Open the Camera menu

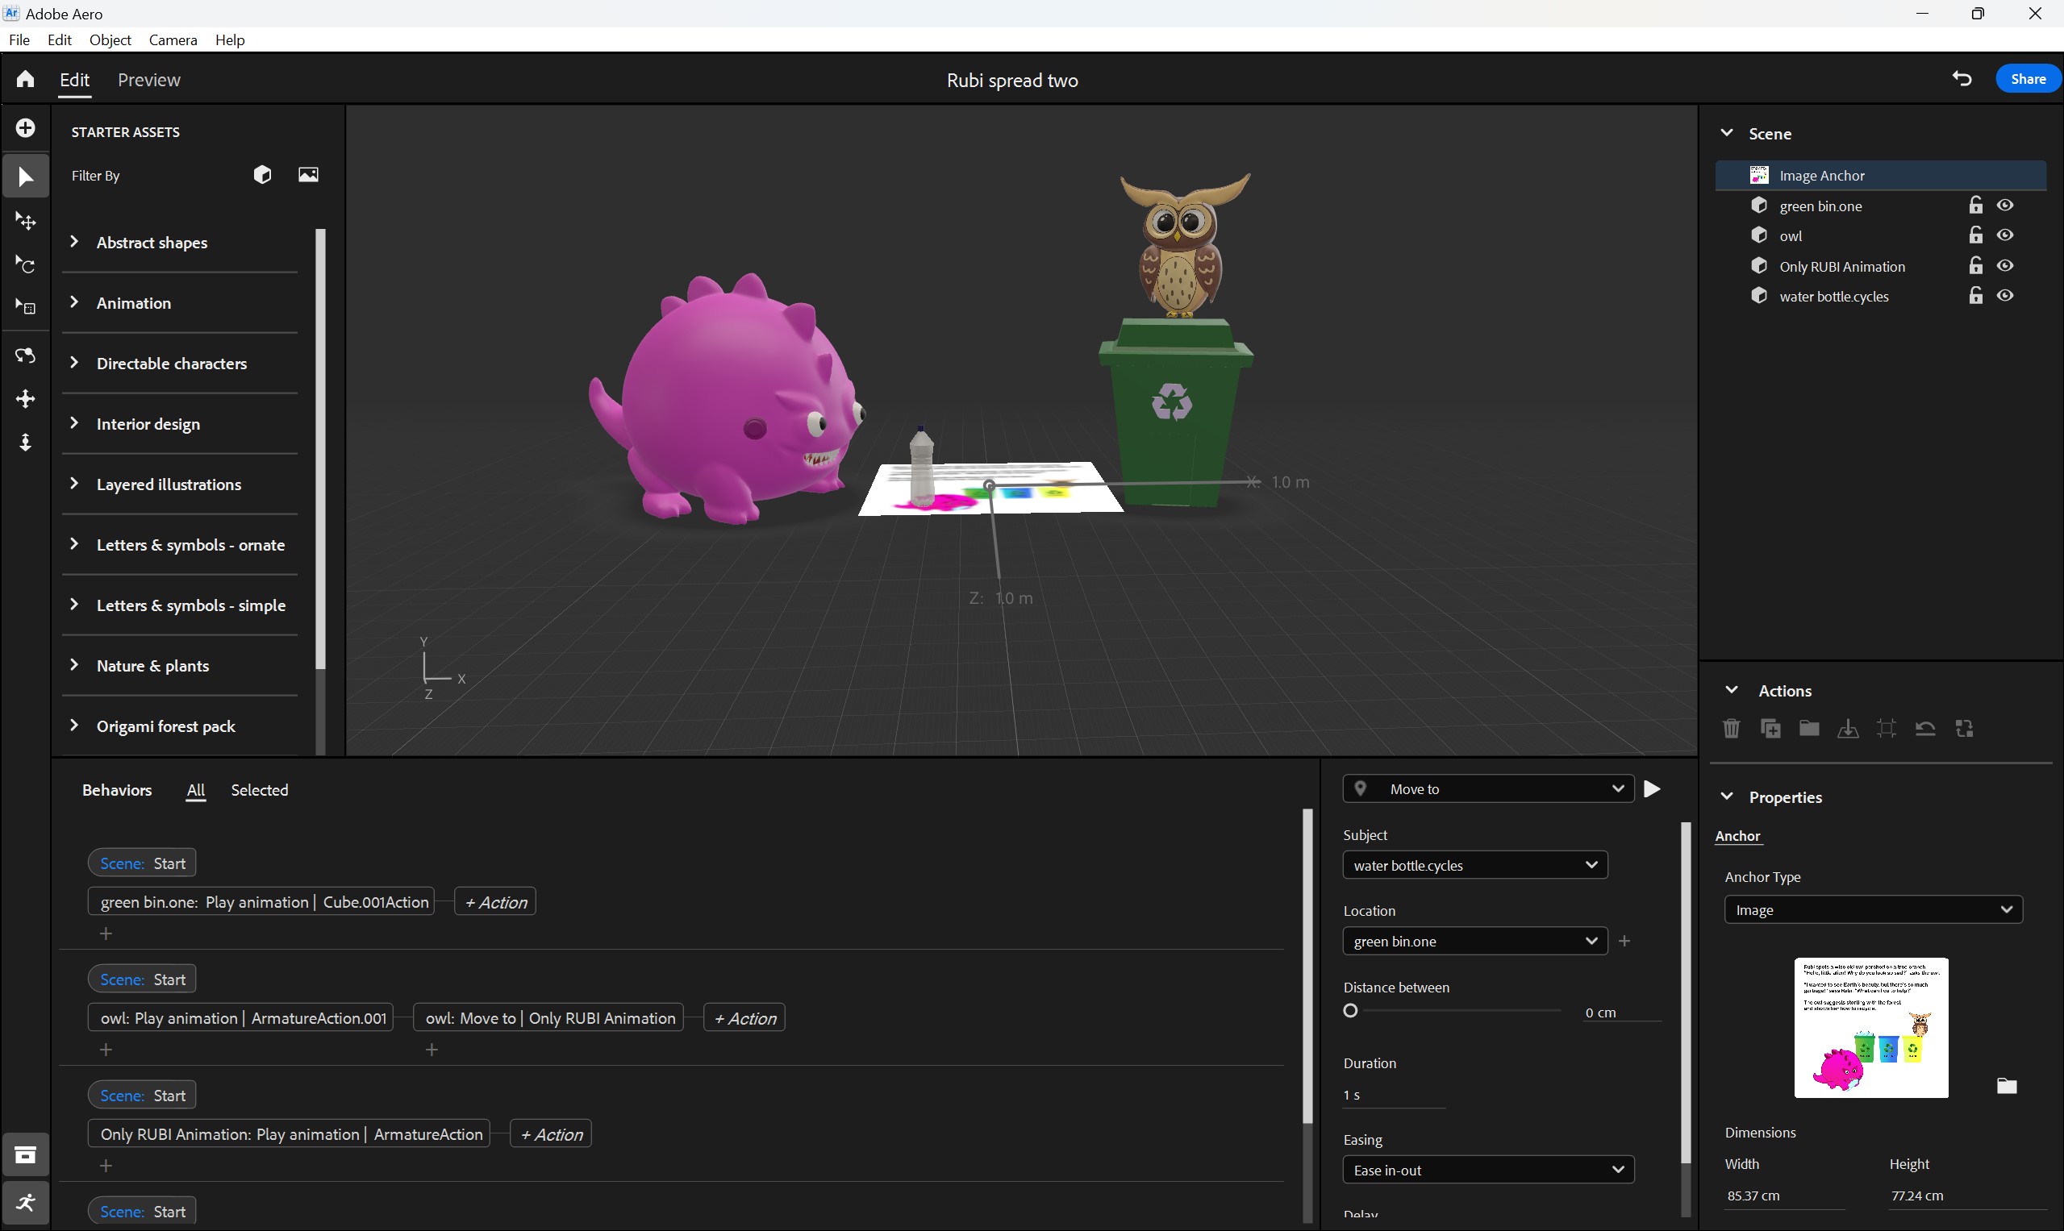[x=172, y=40]
